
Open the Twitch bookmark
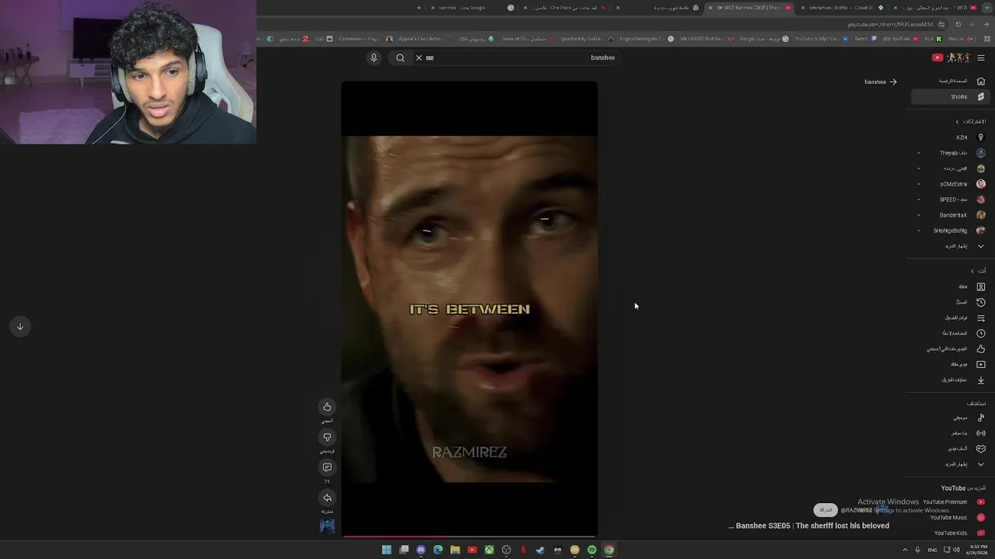pos(864,39)
